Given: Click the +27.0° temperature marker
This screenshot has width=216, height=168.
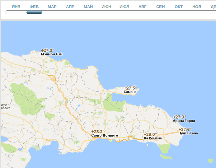Looking at the screenshot, I should (47, 50).
